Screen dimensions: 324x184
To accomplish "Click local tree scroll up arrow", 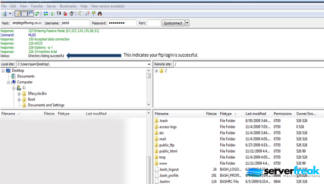I will 148,71.
